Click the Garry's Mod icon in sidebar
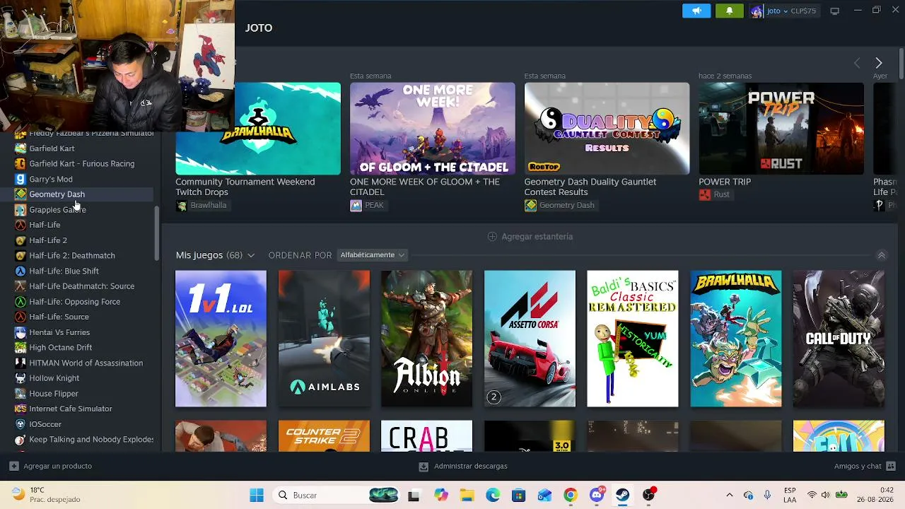Screen dimensions: 905x509 (x=21, y=179)
